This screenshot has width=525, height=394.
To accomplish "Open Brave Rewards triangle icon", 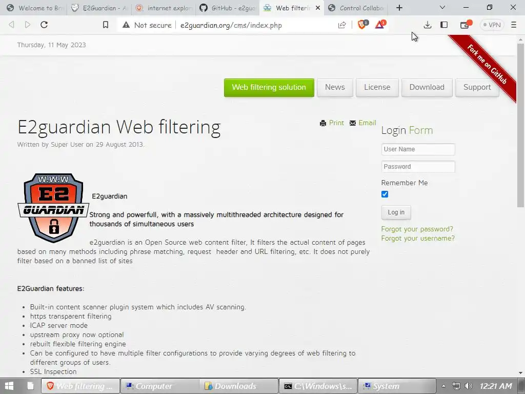I will pyautogui.click(x=380, y=25).
